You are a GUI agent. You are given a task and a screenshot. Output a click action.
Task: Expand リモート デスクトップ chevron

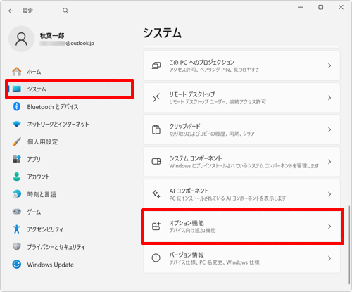point(329,98)
